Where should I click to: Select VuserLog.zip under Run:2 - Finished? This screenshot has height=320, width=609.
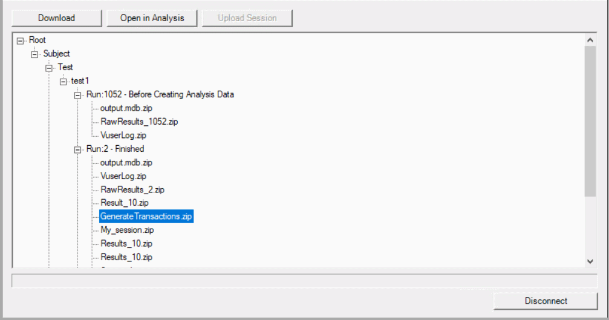click(x=123, y=176)
